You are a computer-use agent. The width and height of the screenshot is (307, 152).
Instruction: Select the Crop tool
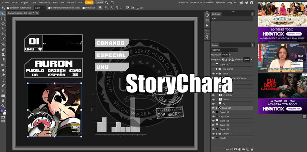coord(3,34)
